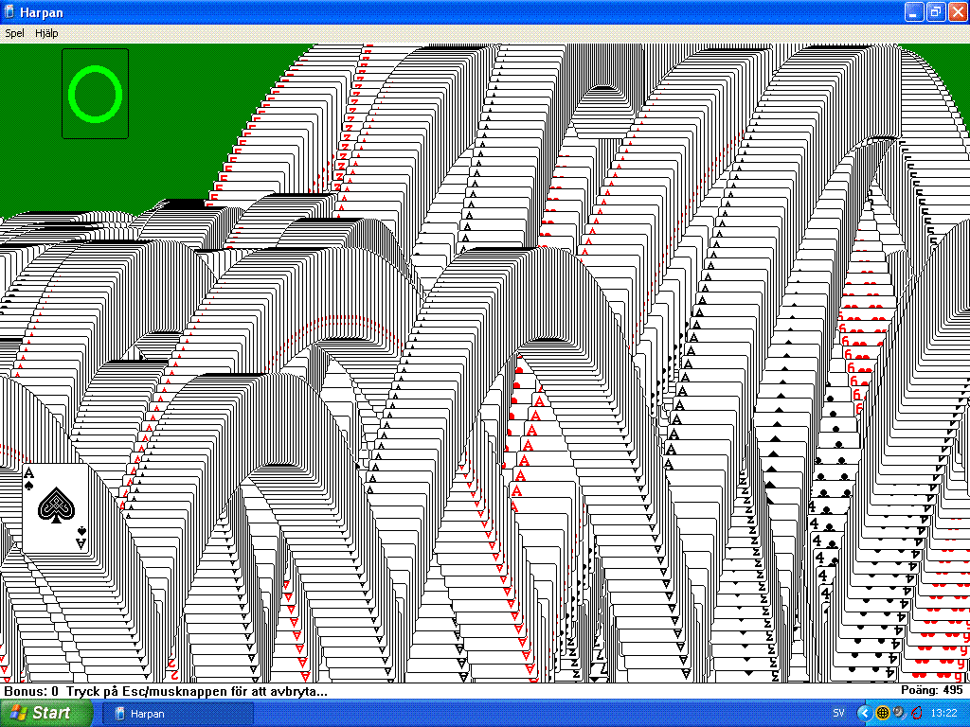Image resolution: width=970 pixels, height=727 pixels.
Task: Open the Spel menu
Action: pyautogui.click(x=14, y=33)
